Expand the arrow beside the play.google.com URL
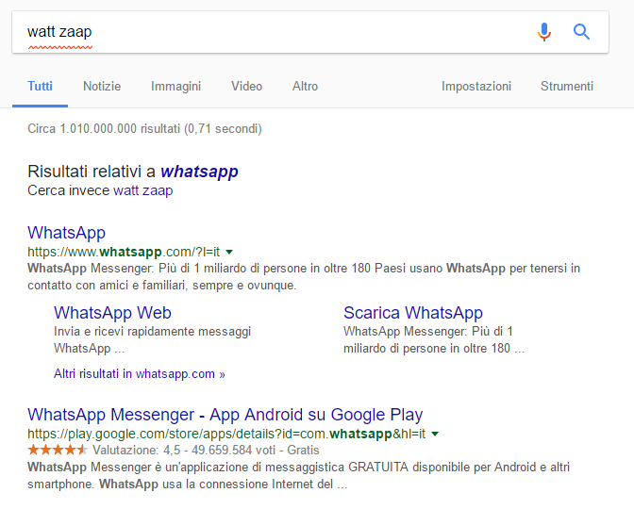This screenshot has width=634, height=509. pyautogui.click(x=435, y=435)
